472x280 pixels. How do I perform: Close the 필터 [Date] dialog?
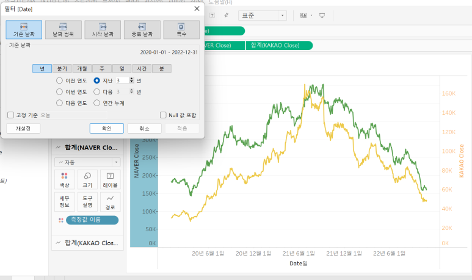tap(197, 9)
